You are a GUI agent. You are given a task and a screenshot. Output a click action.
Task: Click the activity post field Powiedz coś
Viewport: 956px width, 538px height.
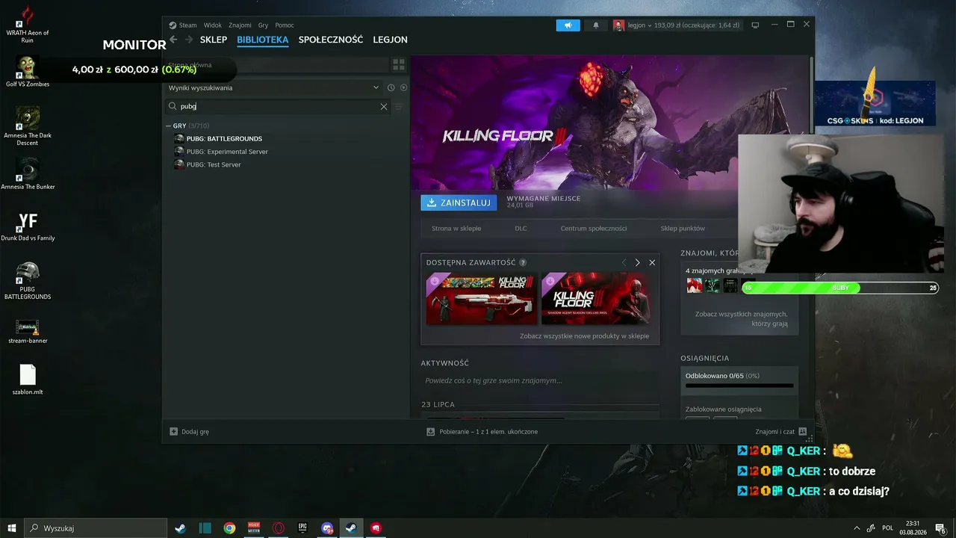(539, 381)
